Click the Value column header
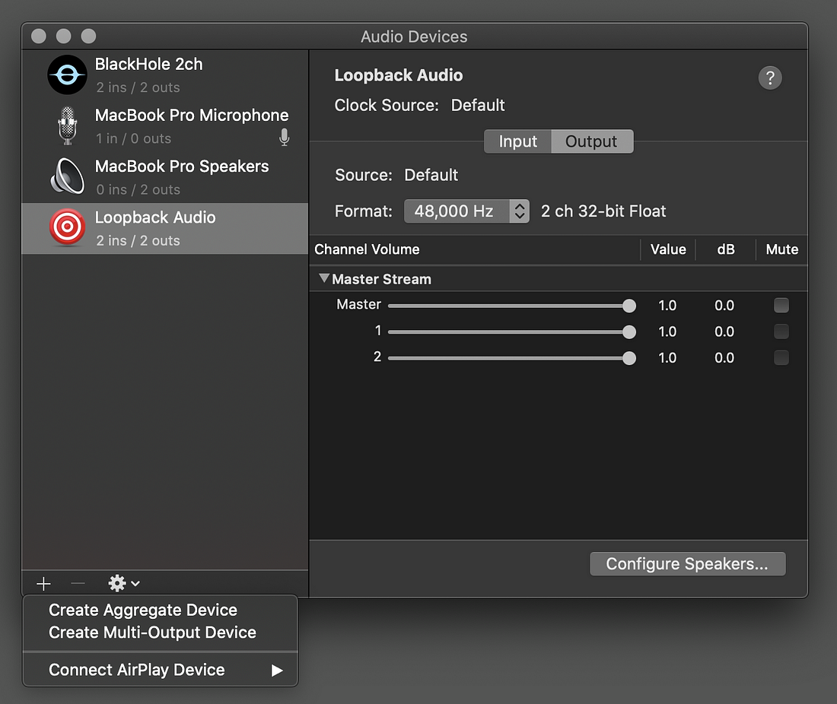Viewport: 837px width, 704px height. [668, 249]
